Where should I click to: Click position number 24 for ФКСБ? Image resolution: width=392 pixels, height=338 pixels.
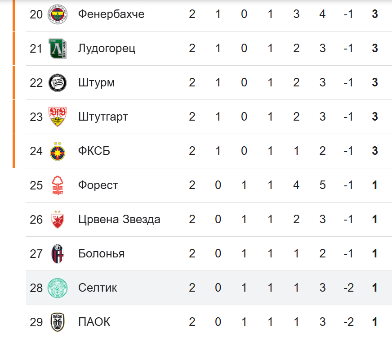tap(36, 151)
